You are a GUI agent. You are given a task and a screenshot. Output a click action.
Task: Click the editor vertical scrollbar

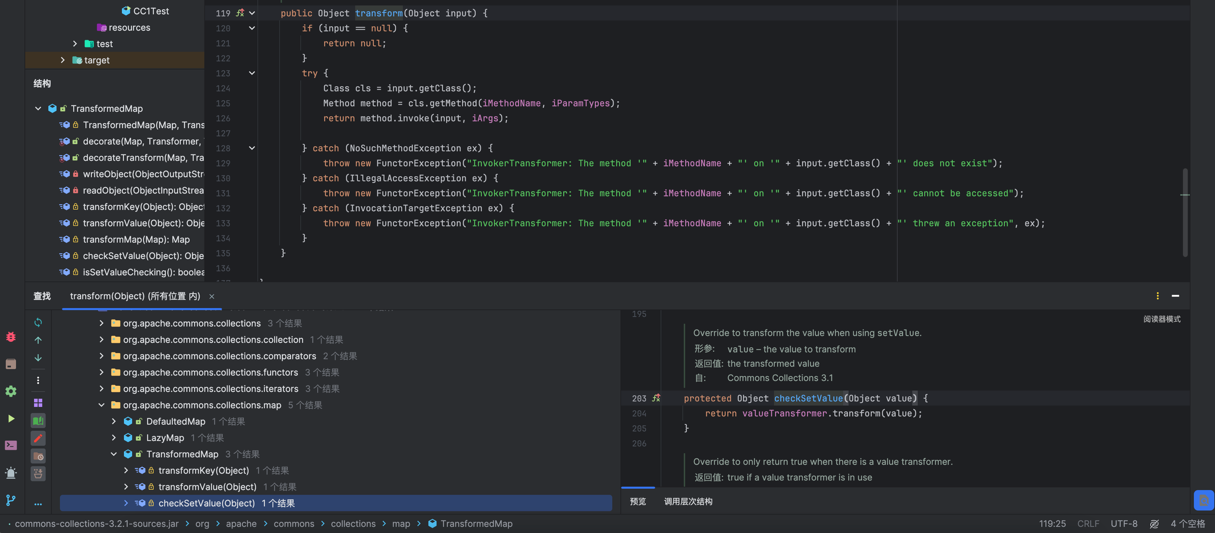pyautogui.click(x=1185, y=212)
